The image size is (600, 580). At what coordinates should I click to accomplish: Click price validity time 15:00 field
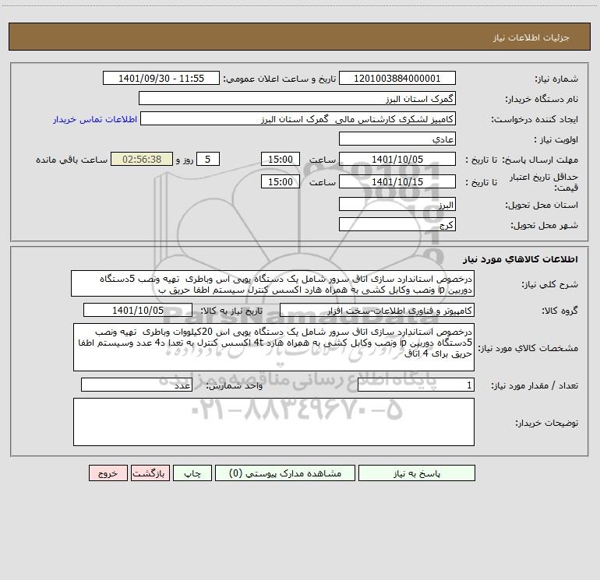[280, 181]
